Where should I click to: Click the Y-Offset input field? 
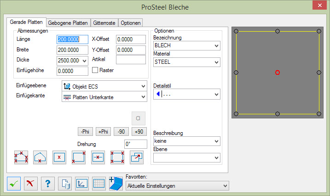click(131, 50)
